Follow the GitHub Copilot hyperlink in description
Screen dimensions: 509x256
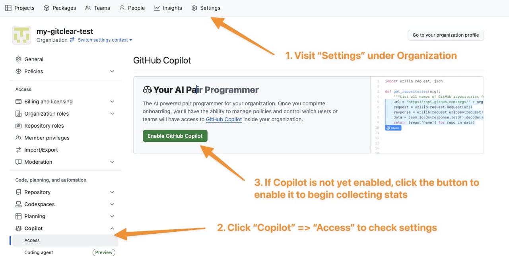pyautogui.click(x=224, y=119)
